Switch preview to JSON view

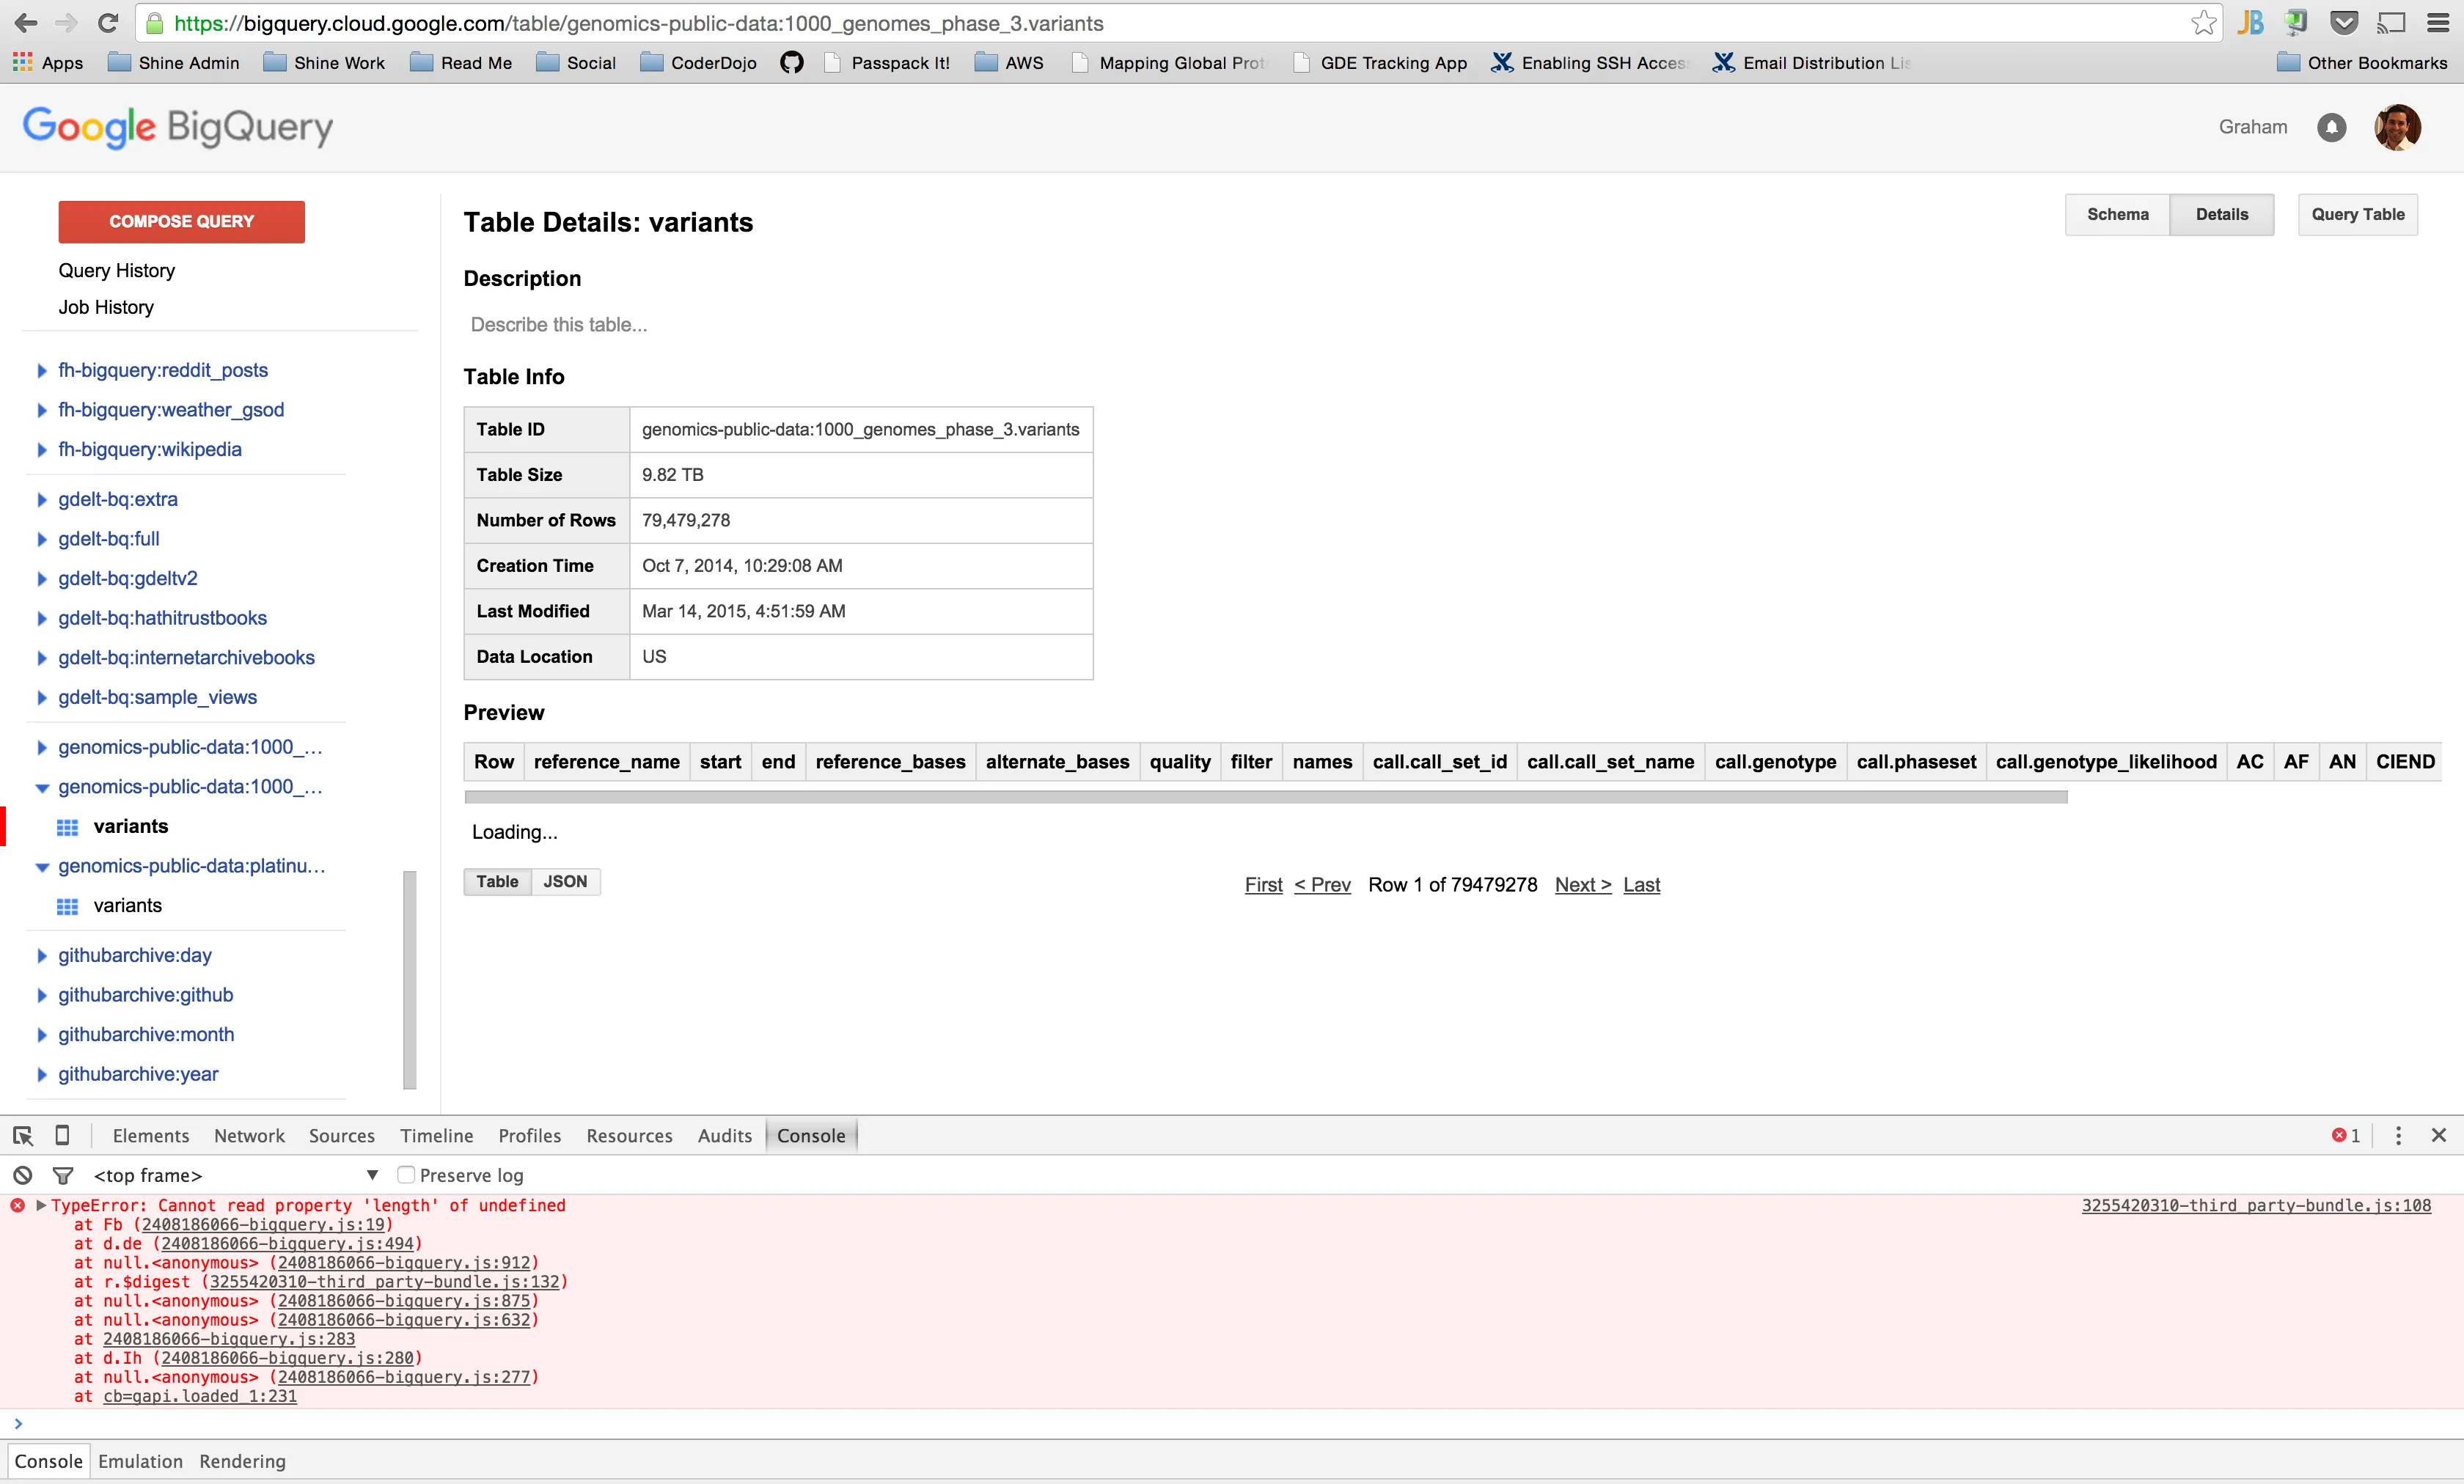tap(565, 881)
